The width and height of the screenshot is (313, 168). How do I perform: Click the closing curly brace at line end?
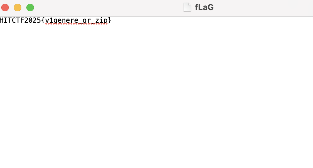point(110,20)
